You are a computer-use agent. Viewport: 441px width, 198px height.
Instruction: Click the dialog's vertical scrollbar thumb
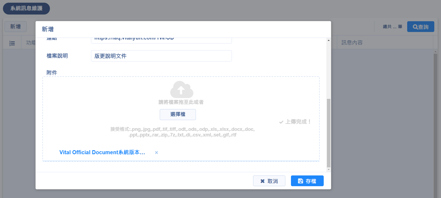[329, 133]
